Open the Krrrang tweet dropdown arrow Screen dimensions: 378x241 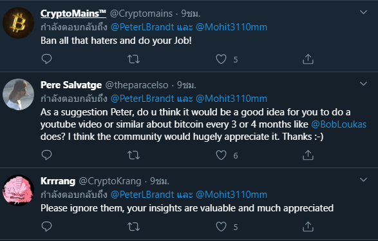point(363,180)
